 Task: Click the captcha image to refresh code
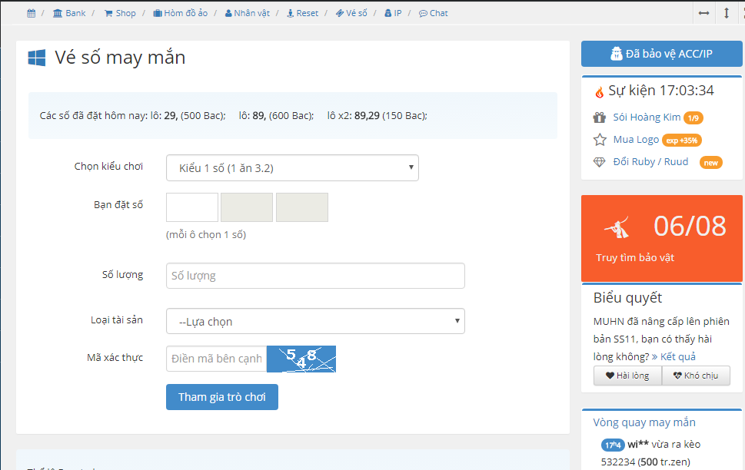pyautogui.click(x=301, y=359)
